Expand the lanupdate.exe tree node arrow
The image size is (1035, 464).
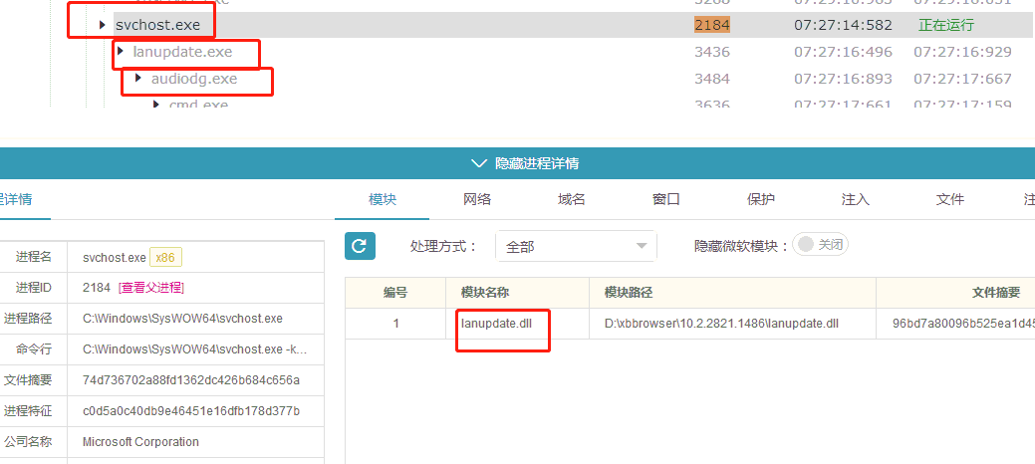point(121,52)
